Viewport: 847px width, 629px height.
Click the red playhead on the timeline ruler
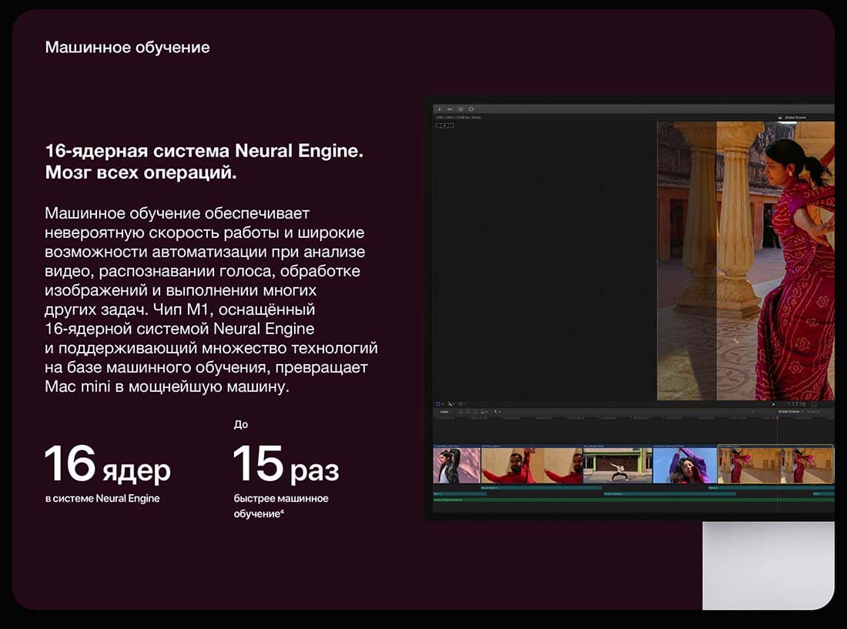(777, 419)
